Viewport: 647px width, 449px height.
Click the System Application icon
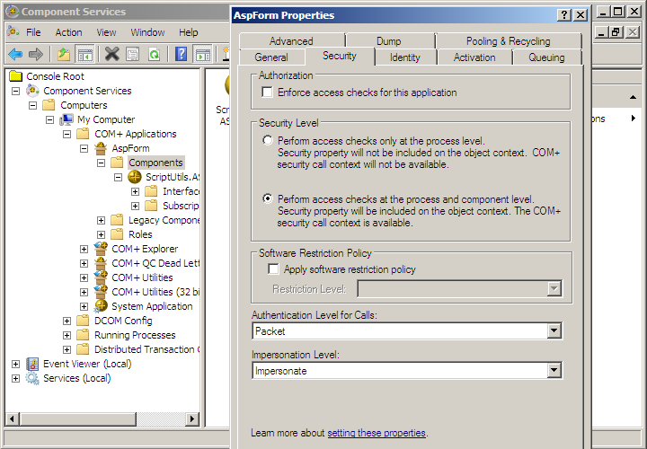pyautogui.click(x=101, y=306)
